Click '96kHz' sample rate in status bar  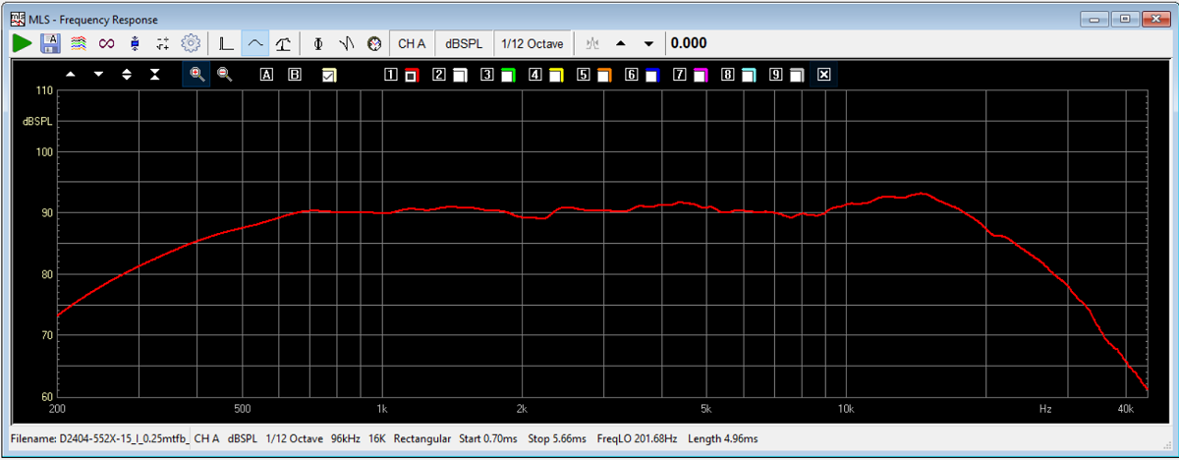click(x=346, y=438)
